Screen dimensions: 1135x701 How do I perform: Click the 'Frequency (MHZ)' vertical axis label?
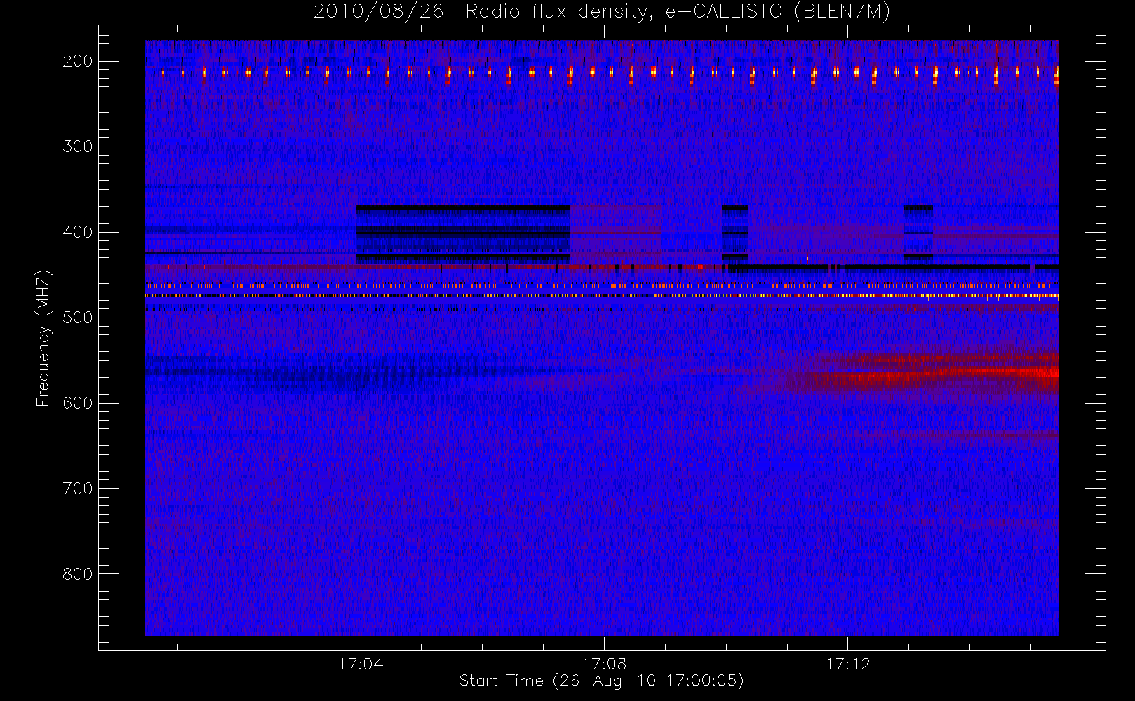click(43, 338)
